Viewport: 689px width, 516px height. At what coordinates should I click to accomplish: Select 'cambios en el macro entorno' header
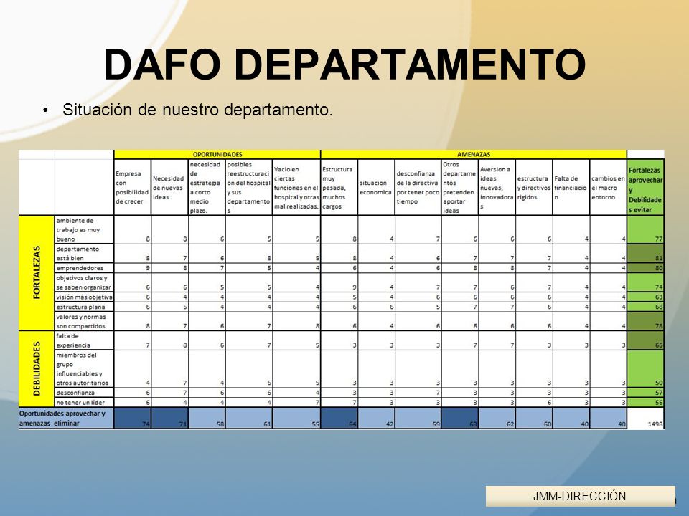pos(608,187)
